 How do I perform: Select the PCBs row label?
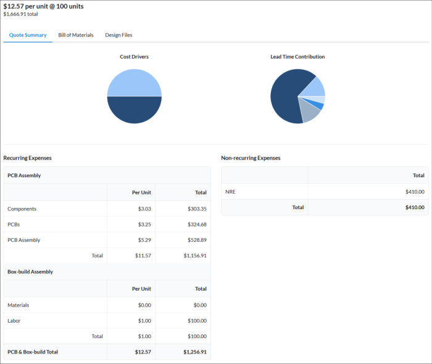[x=15, y=225]
